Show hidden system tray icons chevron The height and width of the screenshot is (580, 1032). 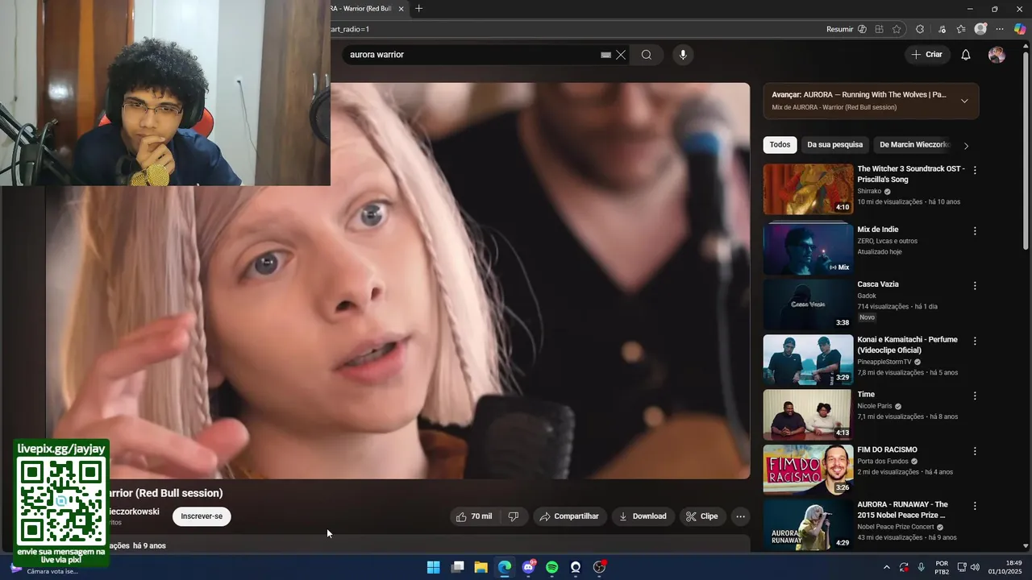886,567
